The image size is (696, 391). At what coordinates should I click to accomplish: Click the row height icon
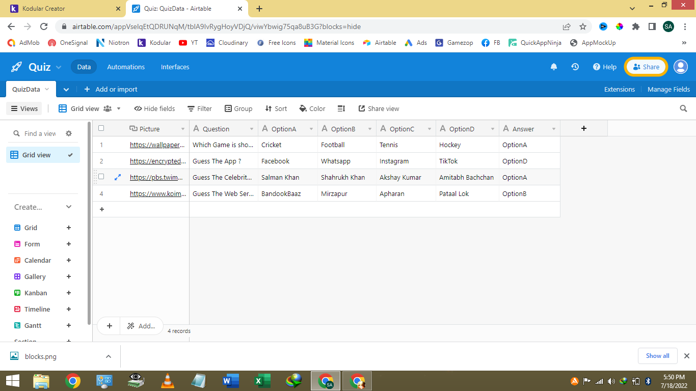coord(341,108)
